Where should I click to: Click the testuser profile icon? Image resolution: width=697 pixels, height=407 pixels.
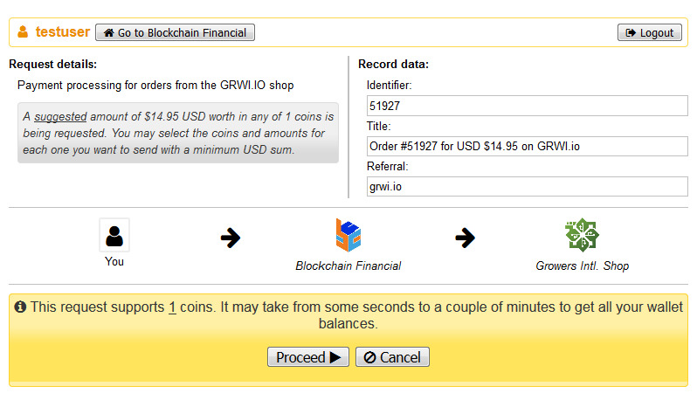pos(23,32)
